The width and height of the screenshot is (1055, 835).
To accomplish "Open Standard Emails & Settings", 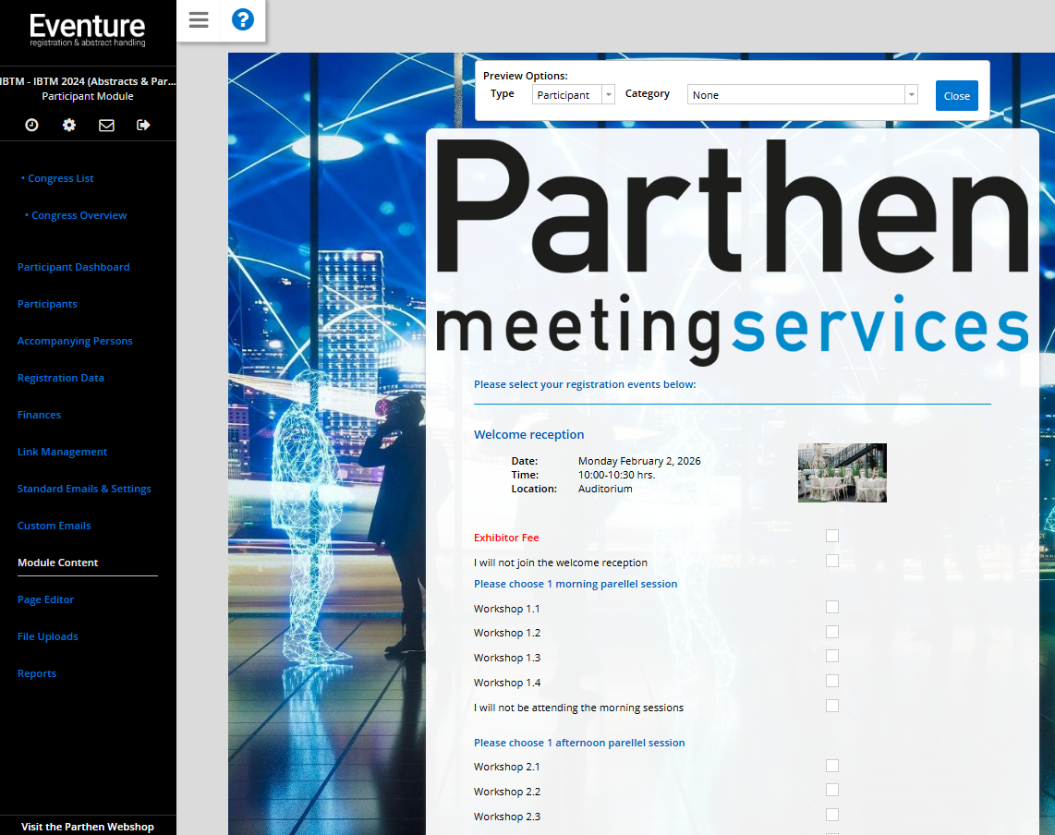I will tap(84, 490).
